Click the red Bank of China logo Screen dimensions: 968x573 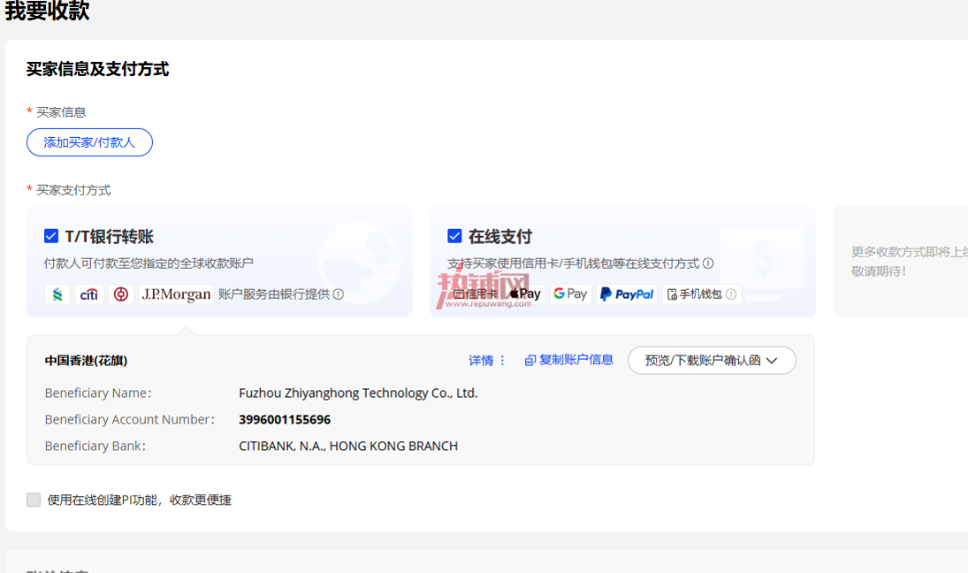coord(121,294)
